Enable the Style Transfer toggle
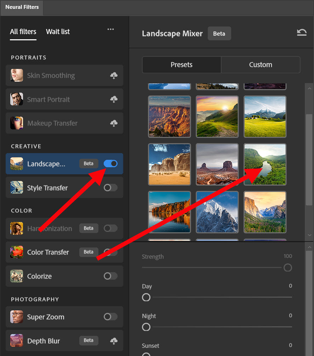The image size is (314, 356). click(110, 187)
